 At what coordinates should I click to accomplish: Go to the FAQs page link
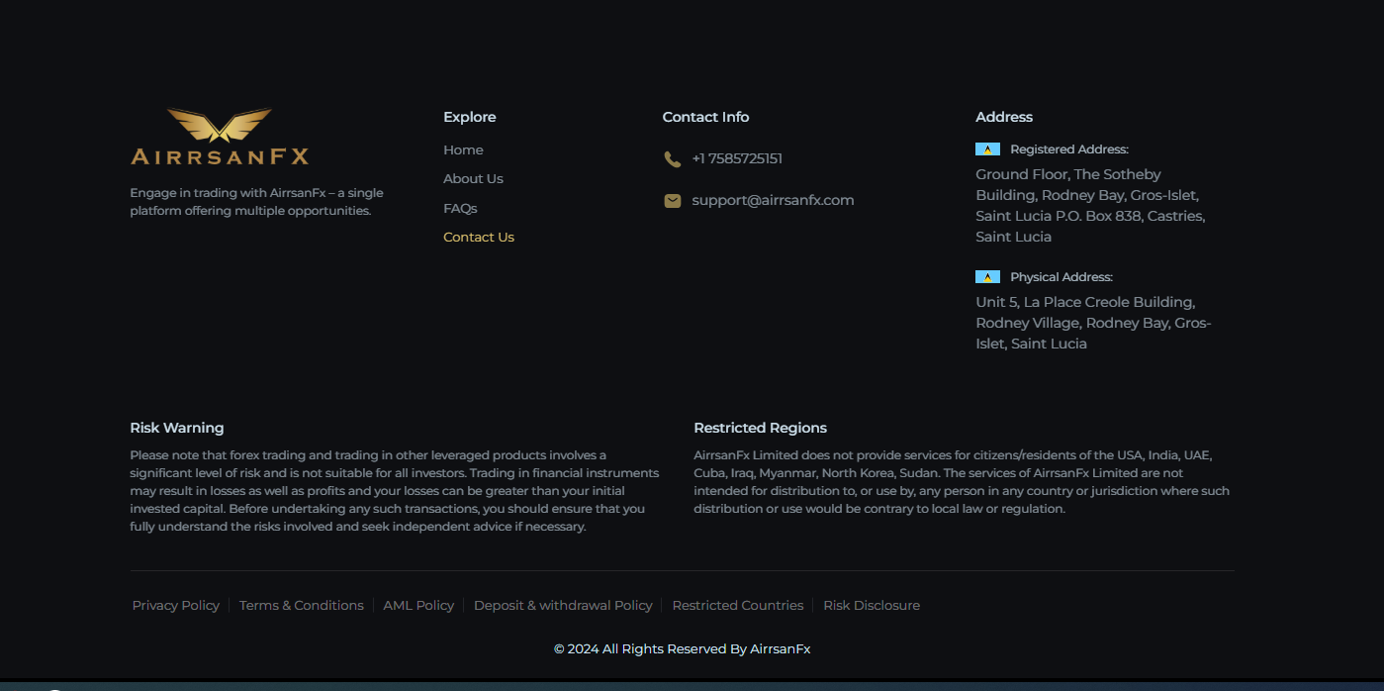click(x=460, y=209)
